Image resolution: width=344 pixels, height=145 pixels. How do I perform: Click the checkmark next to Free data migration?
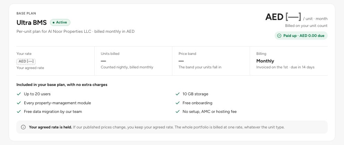click(19, 112)
